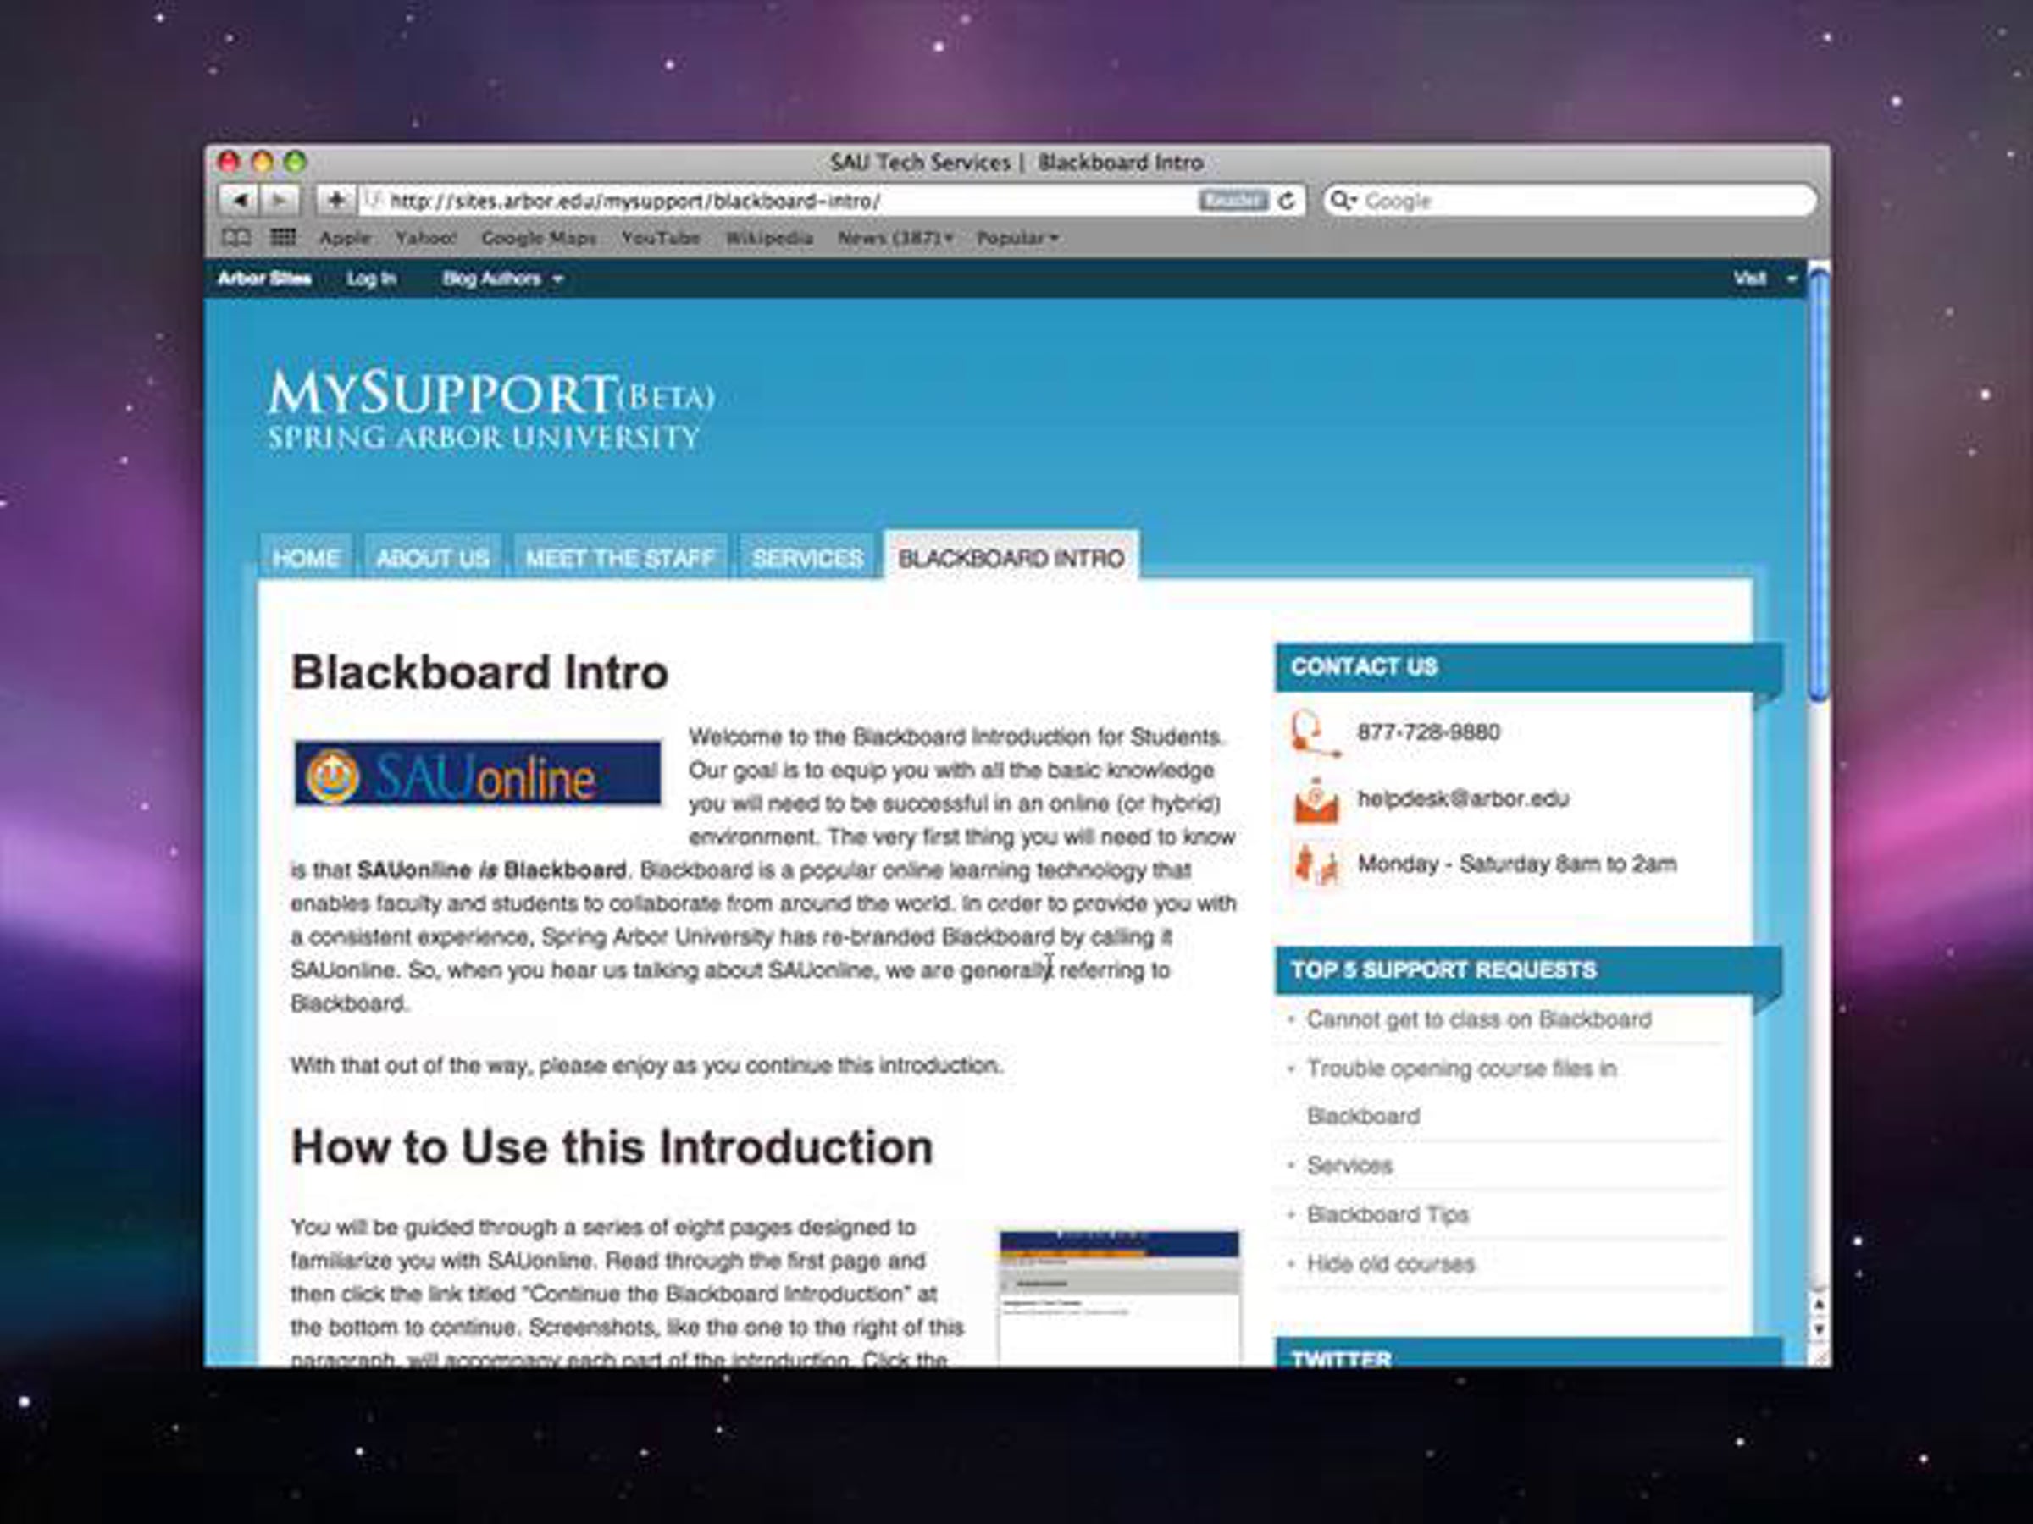
Task: Go back with Safari's back arrow
Action: 239,201
